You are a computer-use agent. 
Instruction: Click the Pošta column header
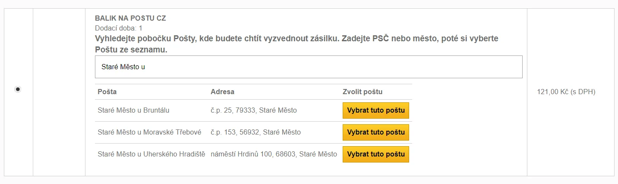pyautogui.click(x=107, y=92)
